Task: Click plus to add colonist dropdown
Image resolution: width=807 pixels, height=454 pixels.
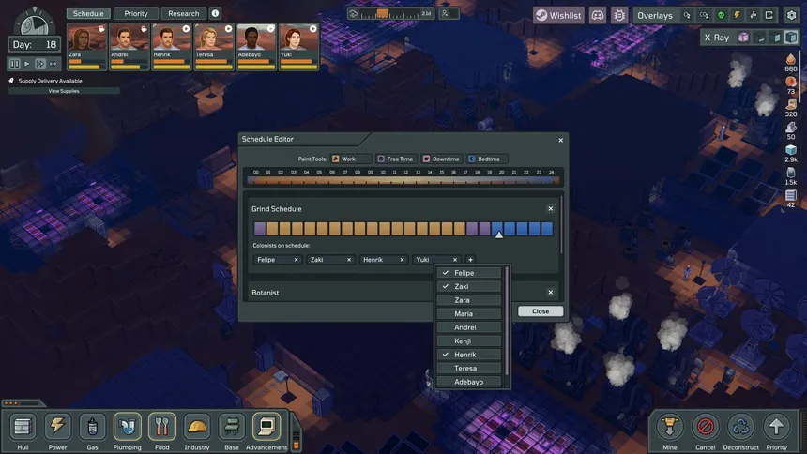Action: (470, 260)
